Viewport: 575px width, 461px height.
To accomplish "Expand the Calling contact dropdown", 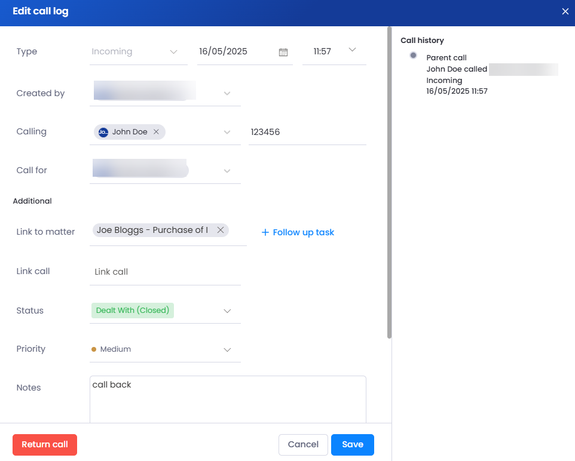I will click(x=227, y=132).
